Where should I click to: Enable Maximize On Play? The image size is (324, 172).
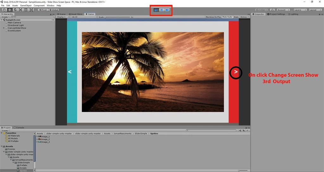[x=213, y=17]
